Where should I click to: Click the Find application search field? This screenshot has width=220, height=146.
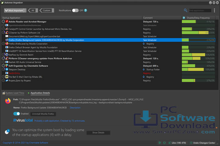click(200, 10)
